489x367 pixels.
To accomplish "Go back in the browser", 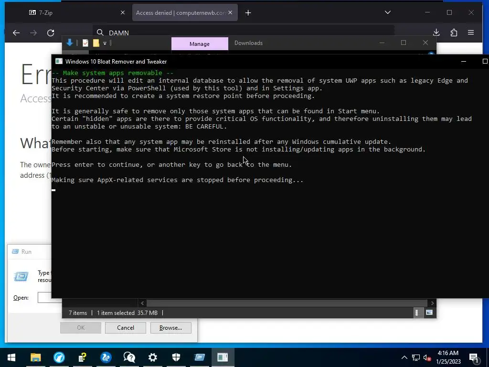I will (16, 33).
